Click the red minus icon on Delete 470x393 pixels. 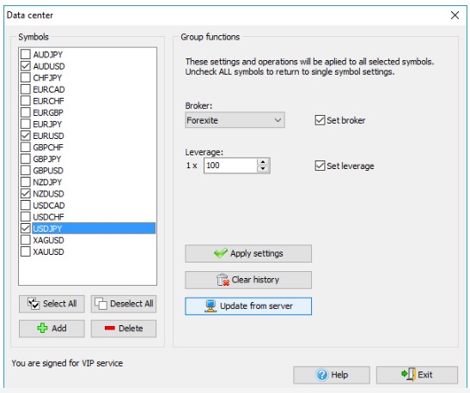click(x=110, y=328)
